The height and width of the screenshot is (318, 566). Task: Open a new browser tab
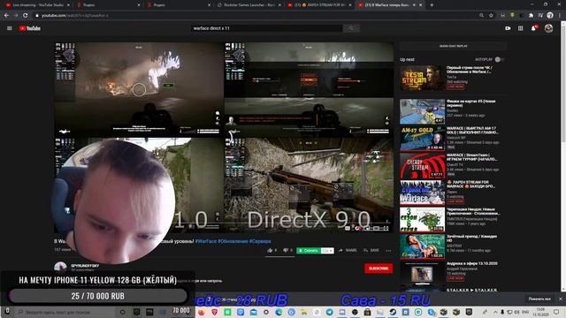tap(432, 5)
